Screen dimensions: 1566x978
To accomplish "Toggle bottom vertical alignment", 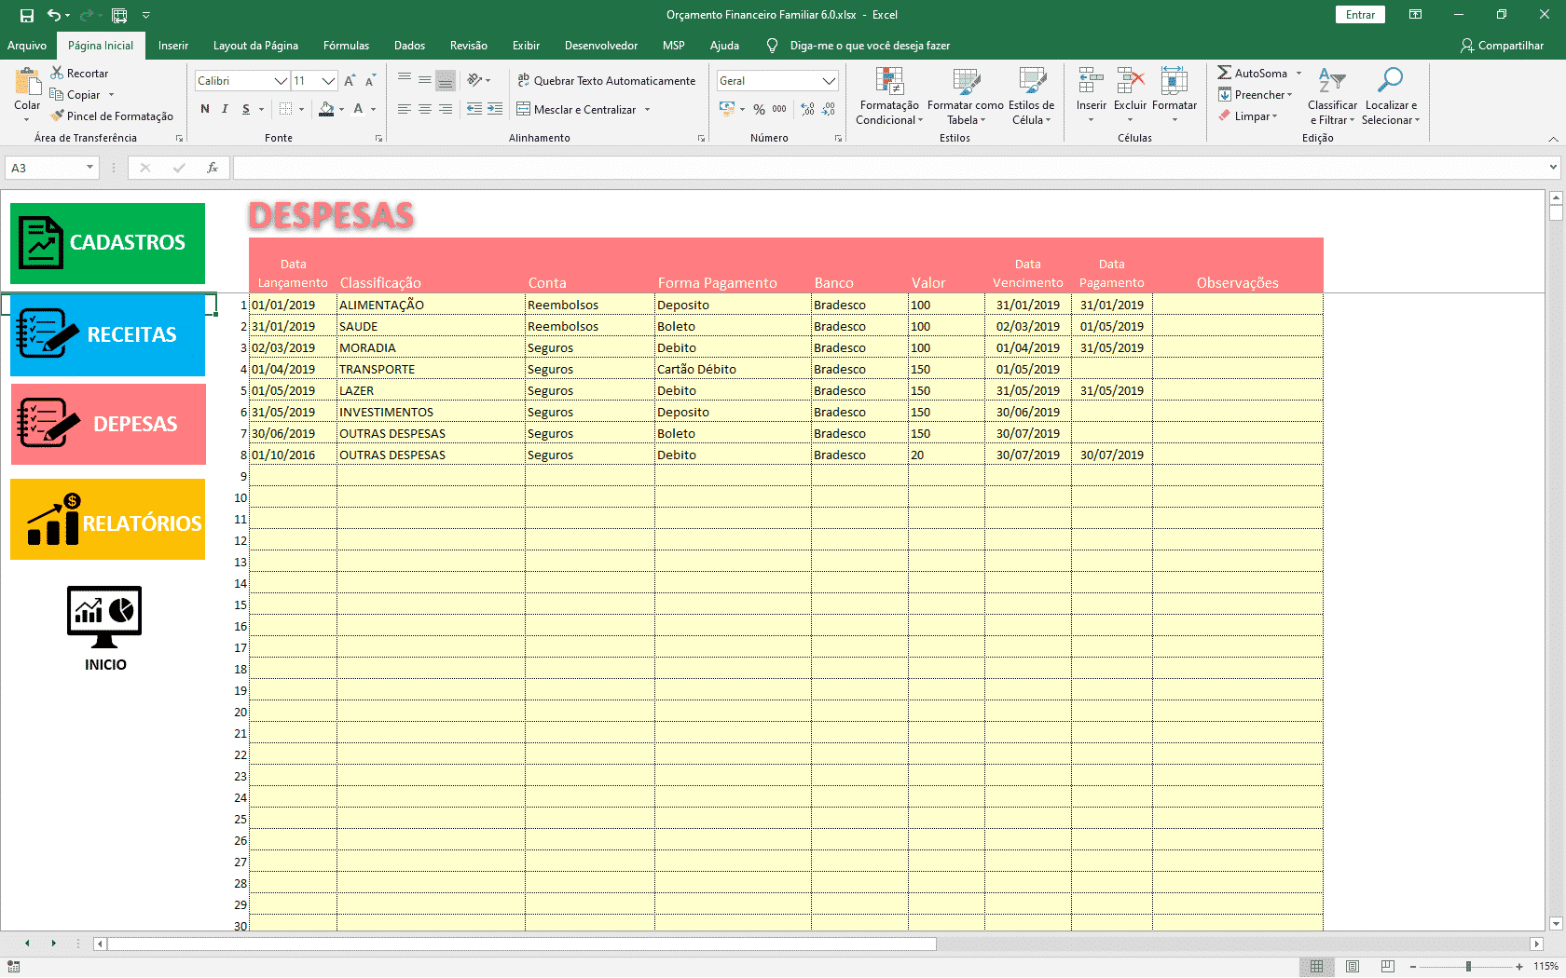I will 446,81.
